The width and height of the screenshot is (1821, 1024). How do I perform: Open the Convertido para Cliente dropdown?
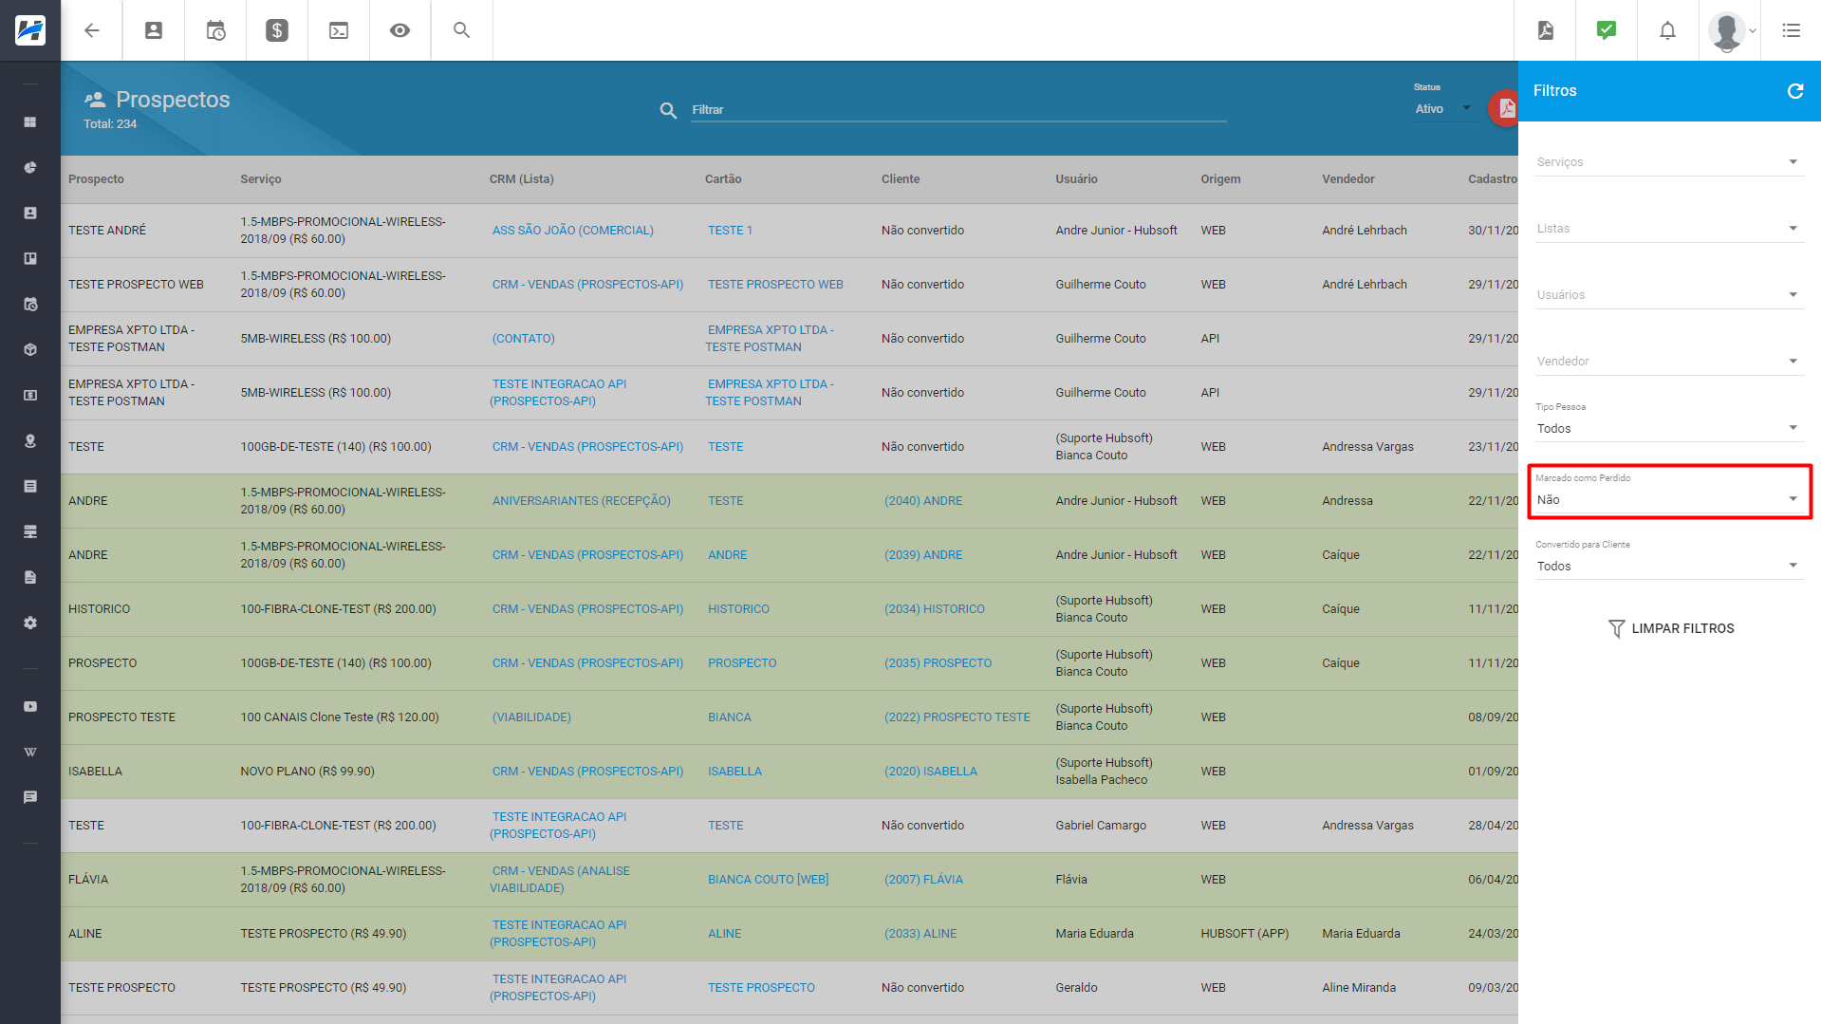pyautogui.click(x=1669, y=566)
